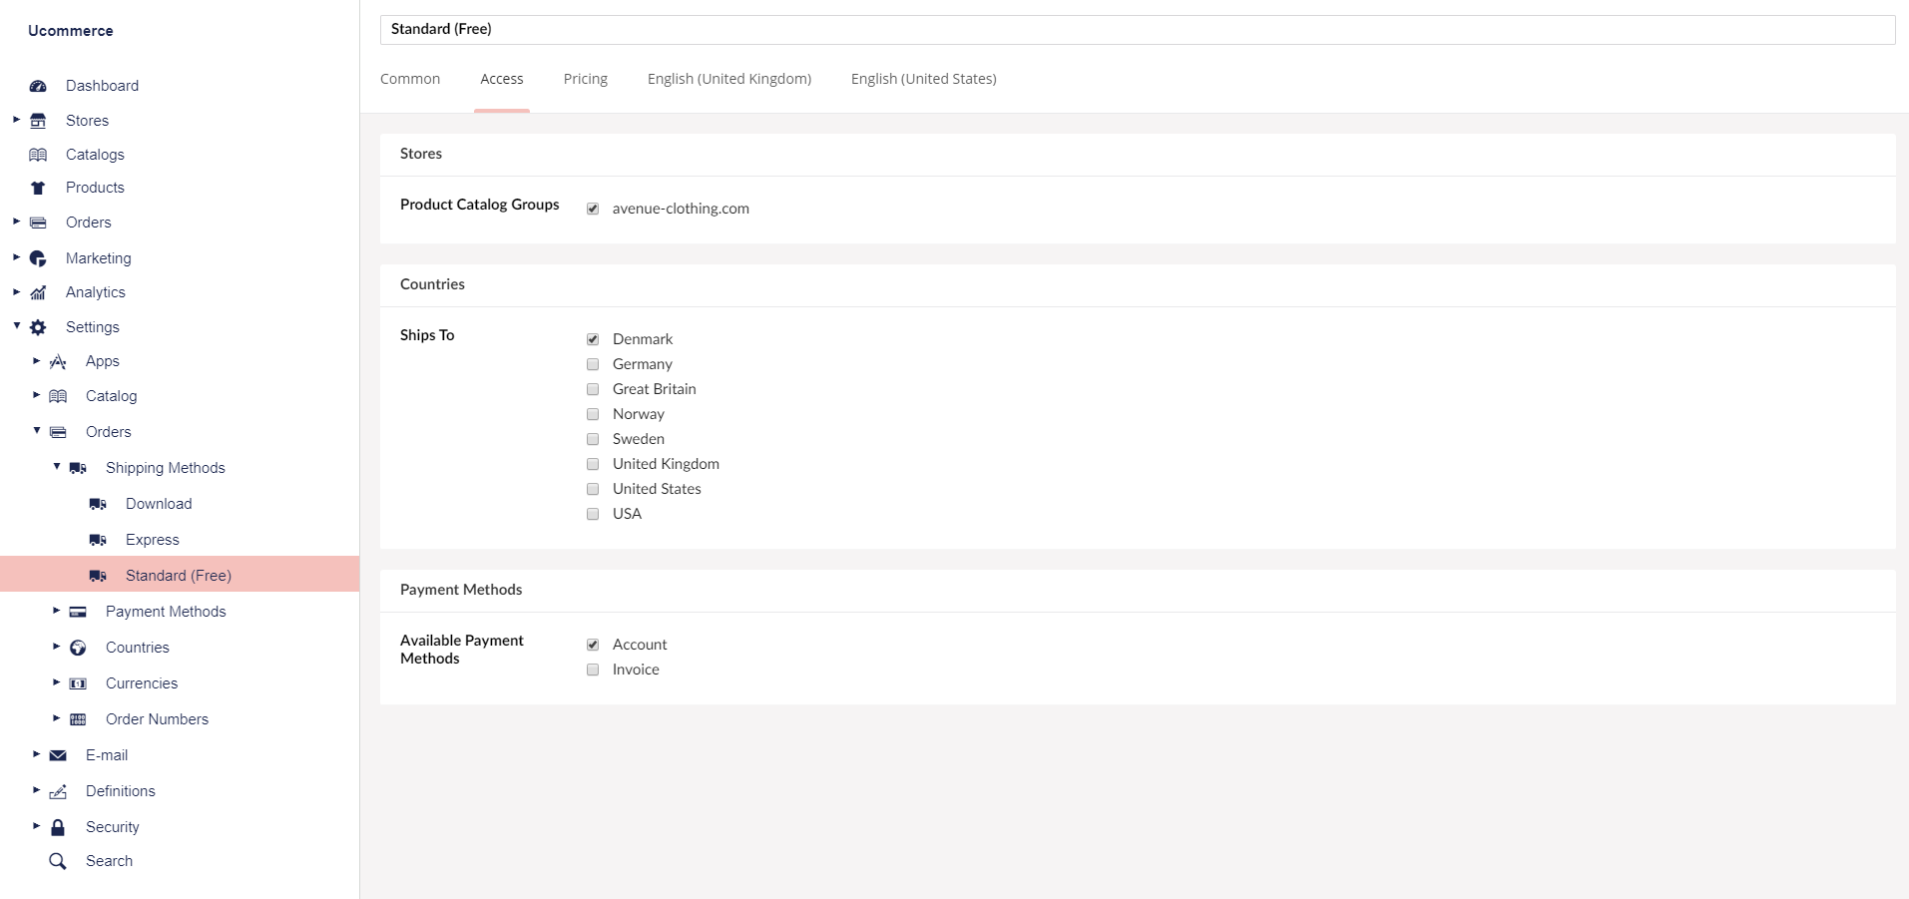Open the Products section

click(x=95, y=188)
